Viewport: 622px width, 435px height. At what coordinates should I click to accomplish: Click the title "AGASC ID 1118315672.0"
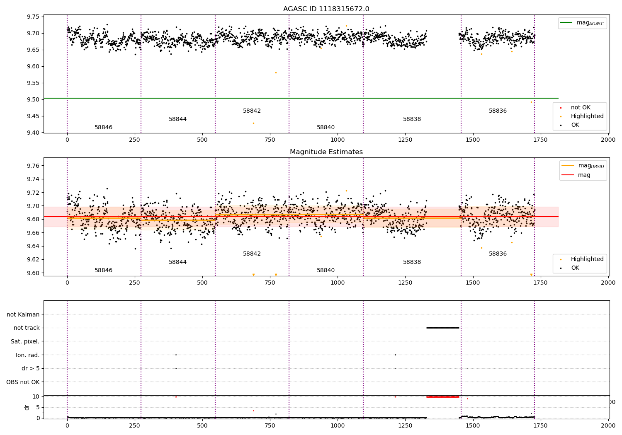tap(326, 9)
